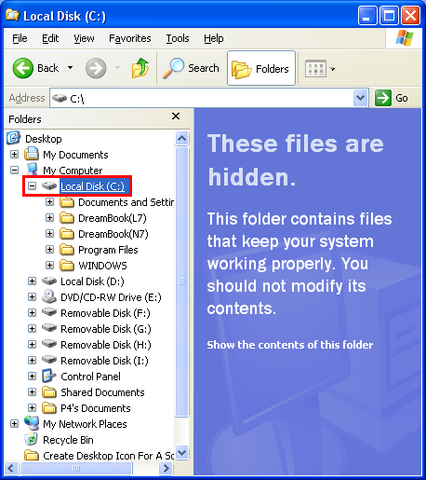Open the View menu

(x=84, y=38)
